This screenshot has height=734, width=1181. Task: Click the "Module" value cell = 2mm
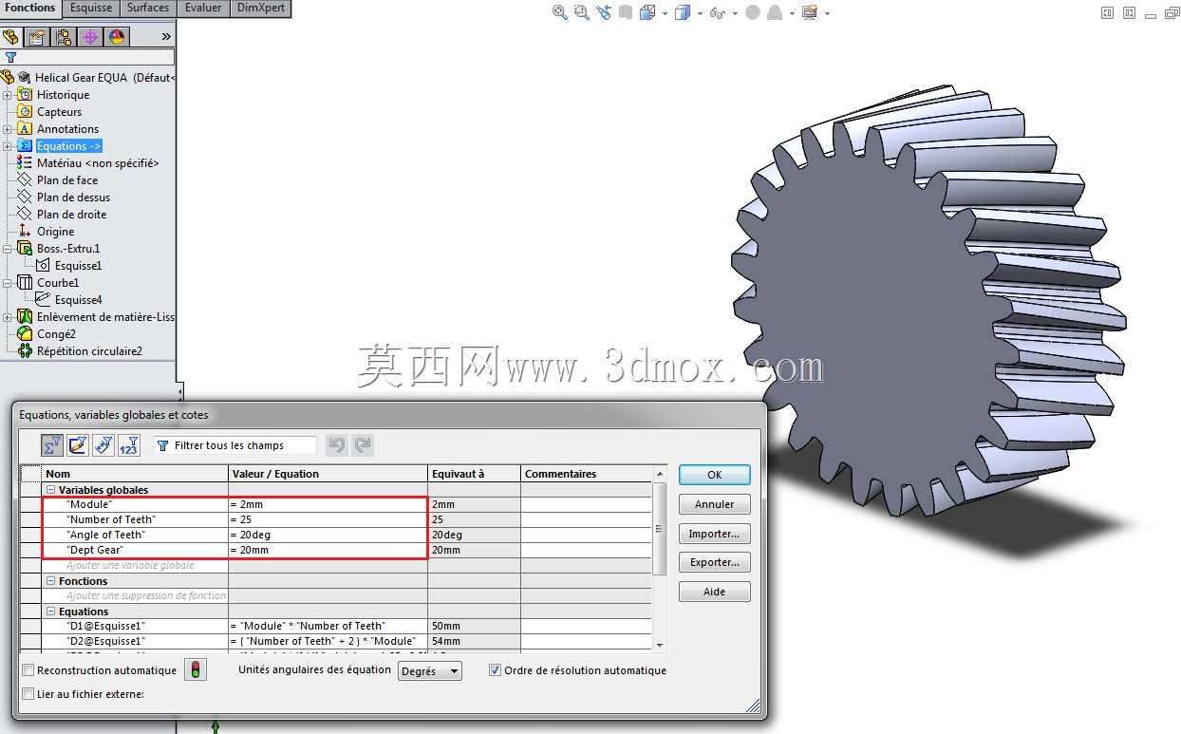pyautogui.click(x=328, y=505)
